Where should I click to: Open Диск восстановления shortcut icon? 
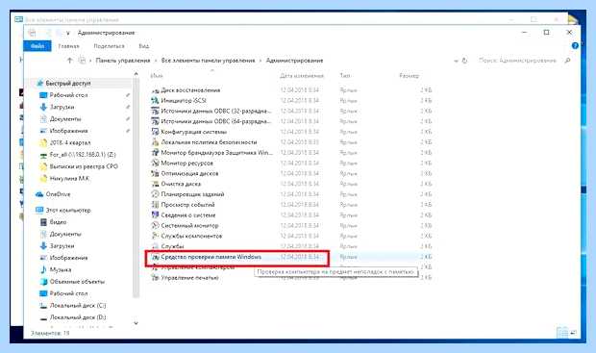click(155, 90)
